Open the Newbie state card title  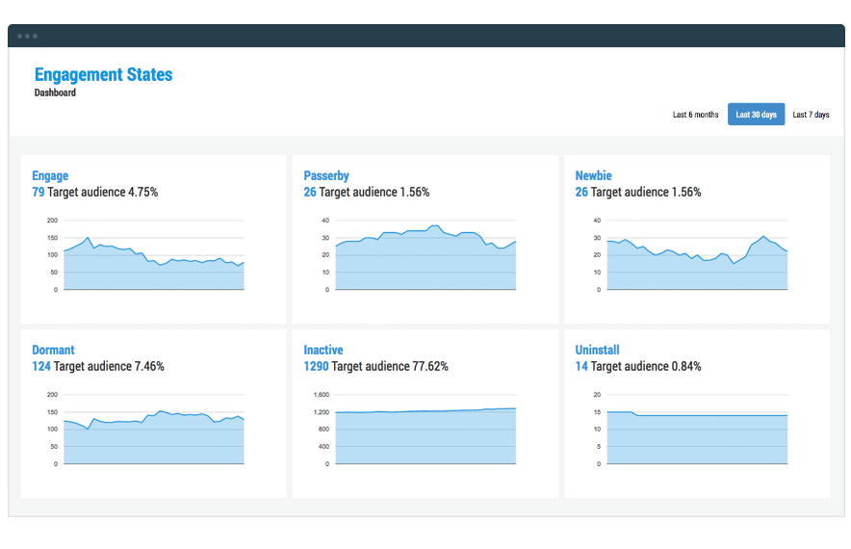[x=593, y=176]
